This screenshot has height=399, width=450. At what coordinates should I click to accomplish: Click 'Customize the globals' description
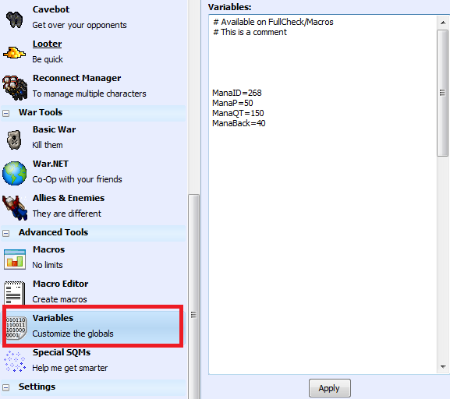pos(73,334)
